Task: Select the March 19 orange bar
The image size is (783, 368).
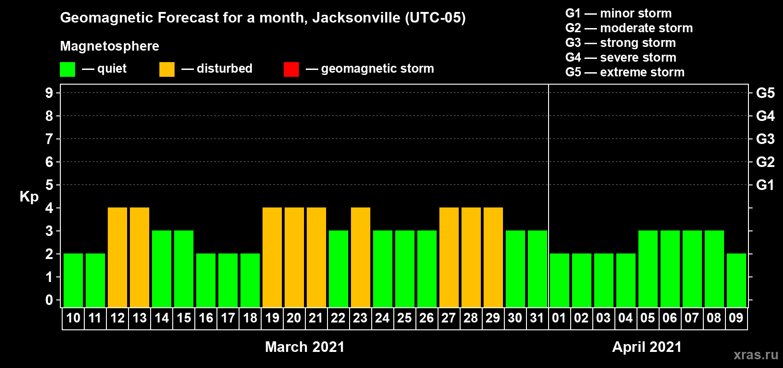Action: (272, 257)
